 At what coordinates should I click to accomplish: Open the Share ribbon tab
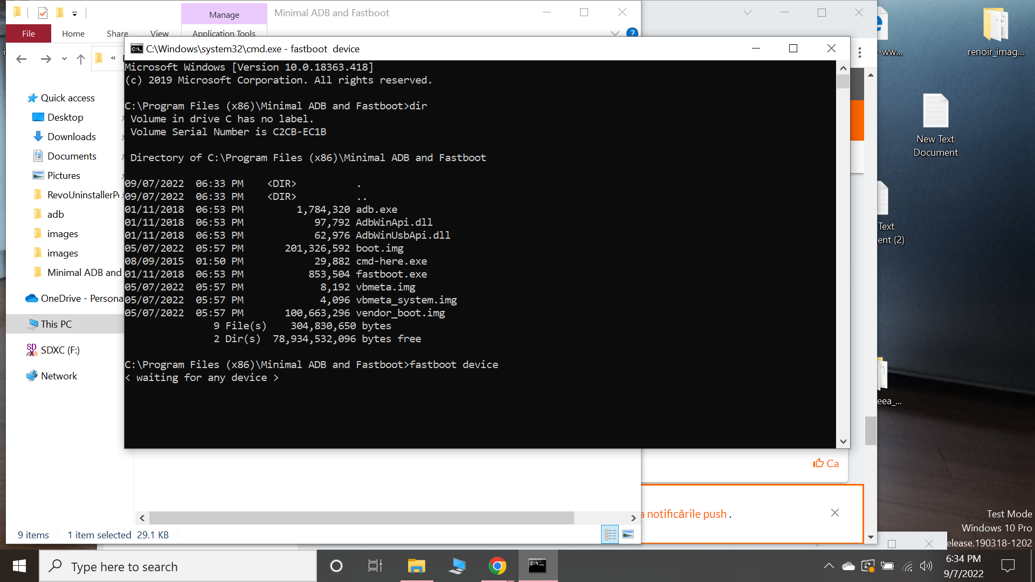(x=117, y=33)
